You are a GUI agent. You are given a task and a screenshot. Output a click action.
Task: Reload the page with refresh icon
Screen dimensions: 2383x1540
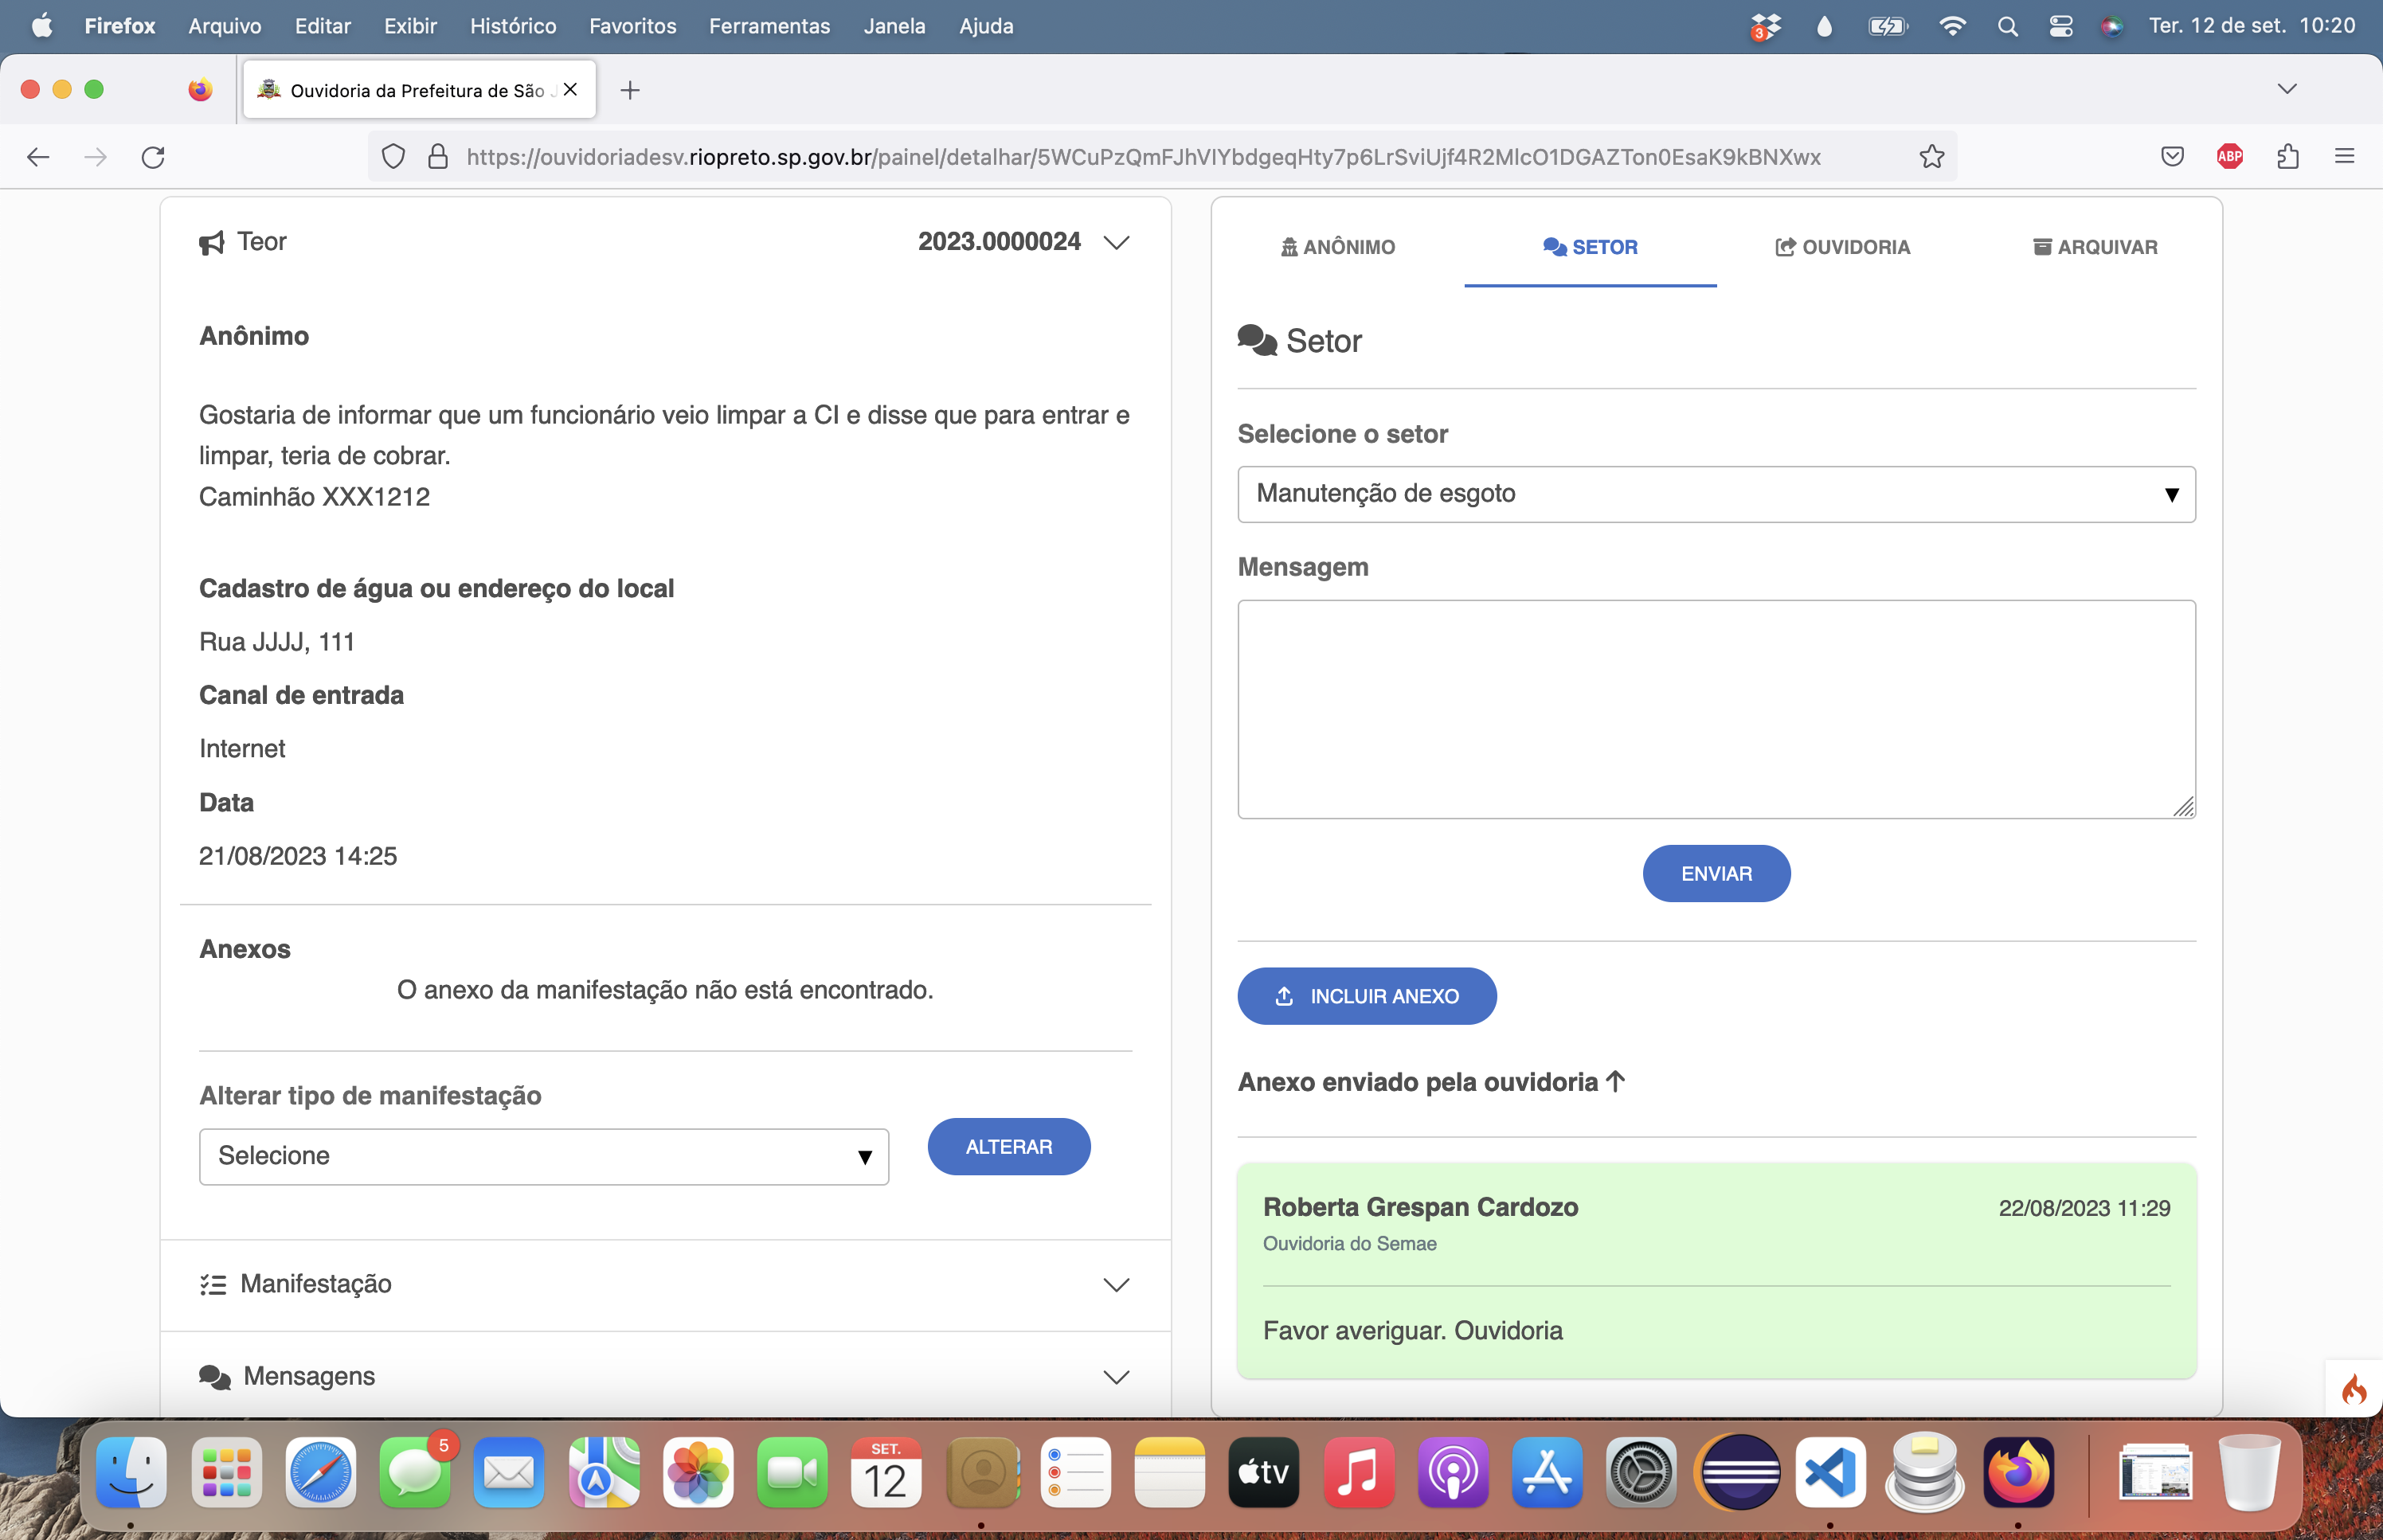153,157
